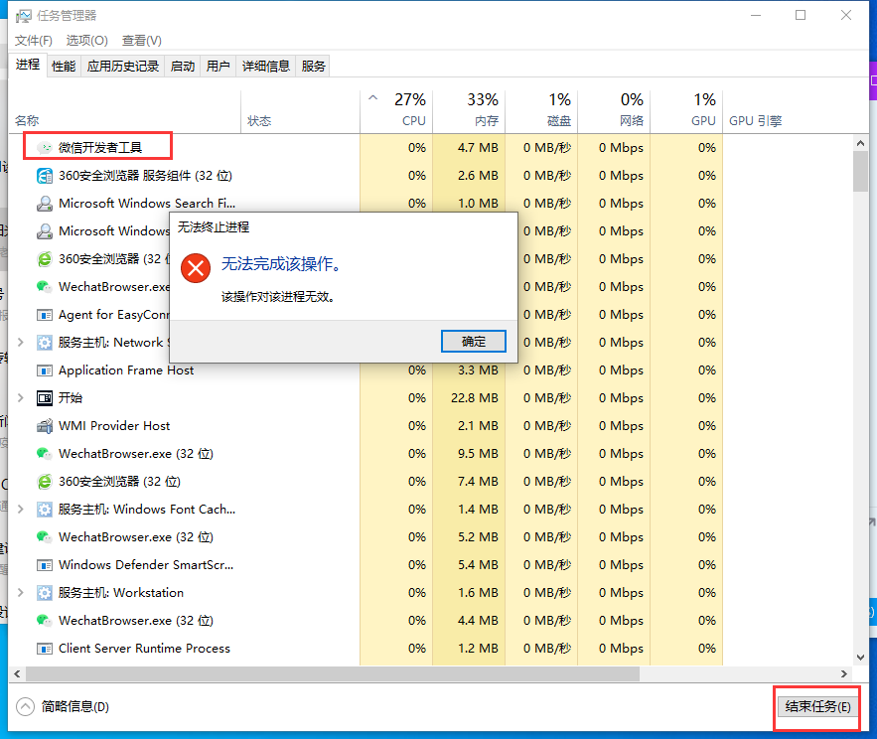Click the GPU 引擎 column header
The image size is (877, 739).
point(756,121)
